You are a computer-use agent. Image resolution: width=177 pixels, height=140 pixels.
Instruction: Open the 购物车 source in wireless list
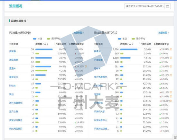(97, 68)
